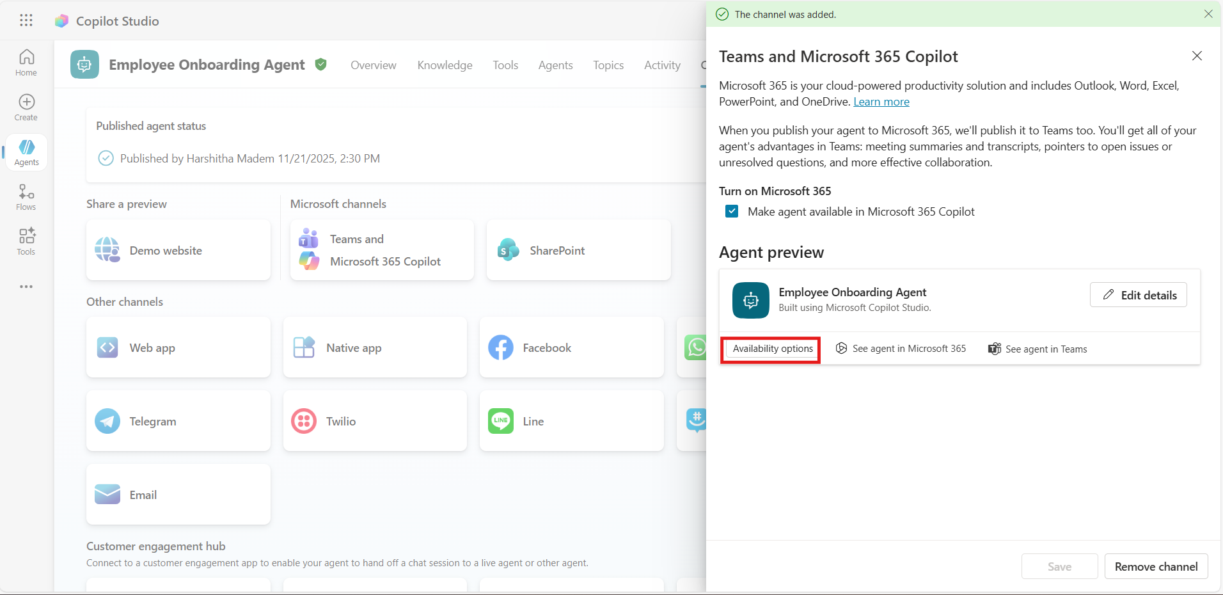Click See agent in Teams
1223x595 pixels.
pyautogui.click(x=1038, y=349)
